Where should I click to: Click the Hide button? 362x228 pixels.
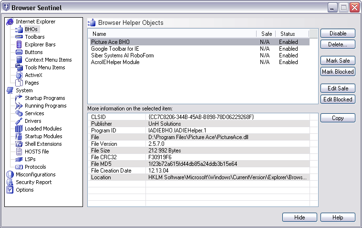point(300,217)
